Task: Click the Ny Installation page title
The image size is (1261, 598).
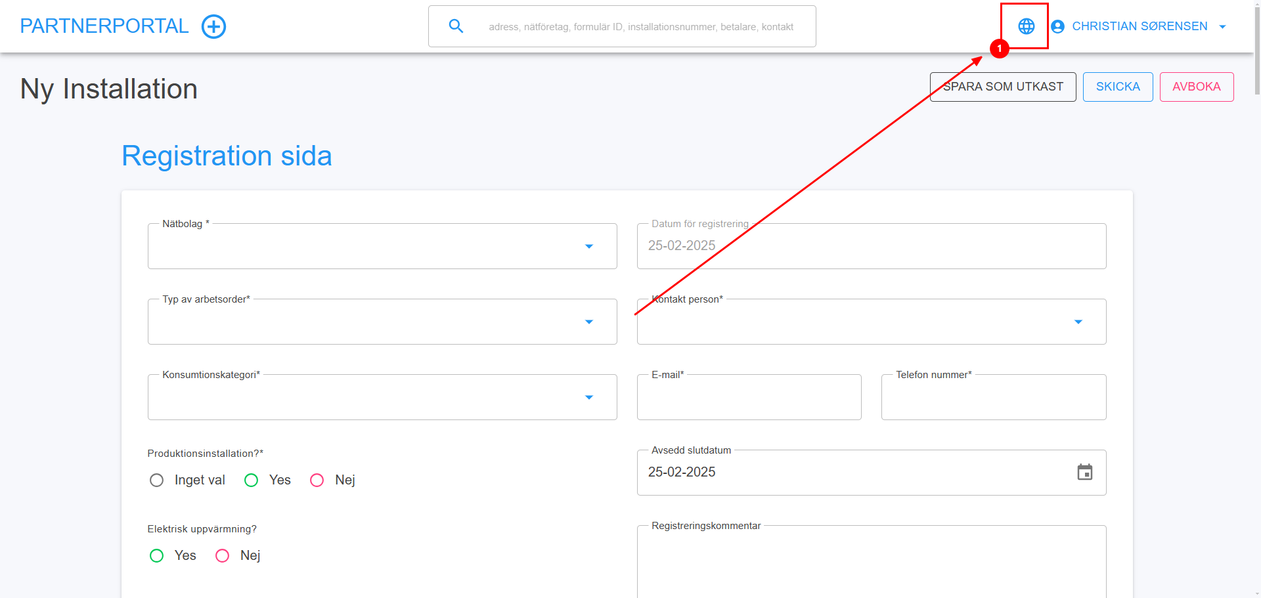Action: (109, 89)
